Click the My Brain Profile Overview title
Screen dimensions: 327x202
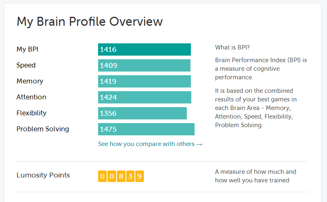(90, 22)
